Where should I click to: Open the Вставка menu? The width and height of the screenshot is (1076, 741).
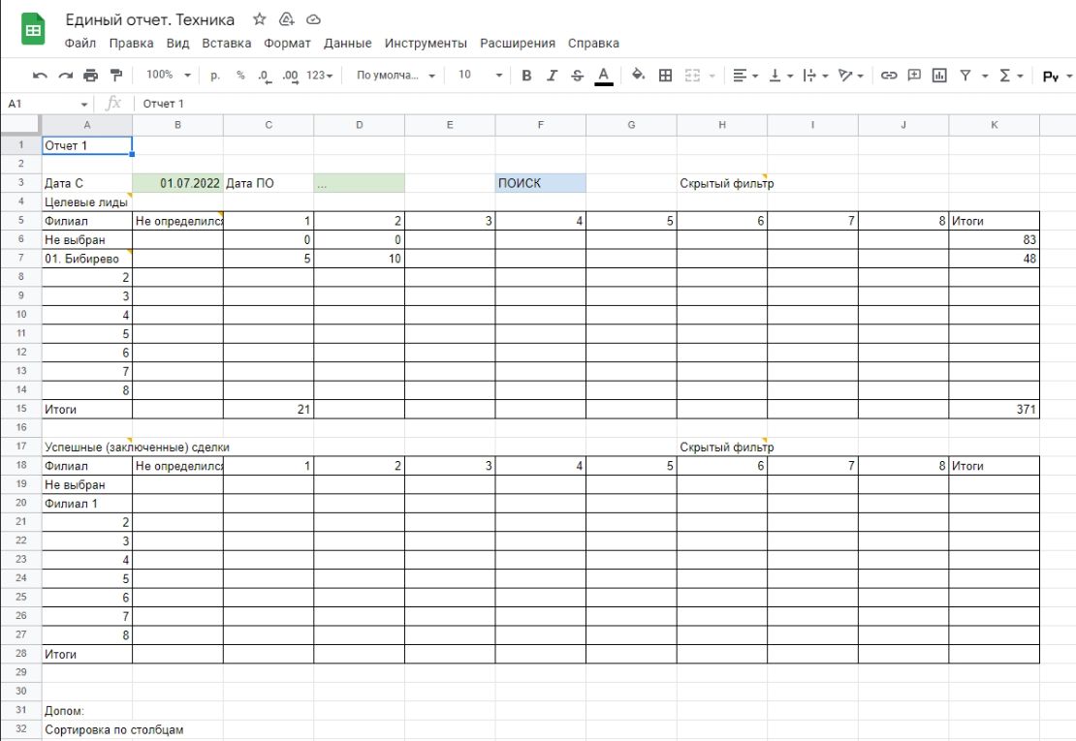(x=226, y=44)
